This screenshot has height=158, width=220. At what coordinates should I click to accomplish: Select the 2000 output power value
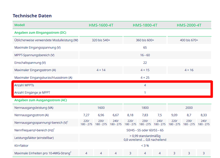tap(189, 108)
